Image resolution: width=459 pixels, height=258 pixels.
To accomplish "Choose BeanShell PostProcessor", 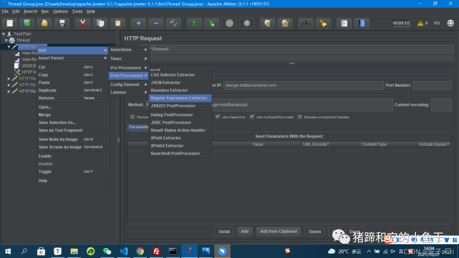I will click(x=180, y=153).
